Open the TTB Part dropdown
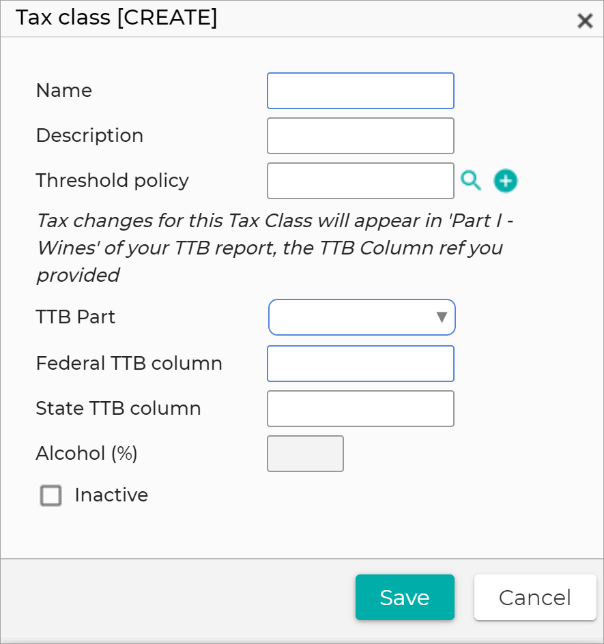604x644 pixels. (x=362, y=317)
